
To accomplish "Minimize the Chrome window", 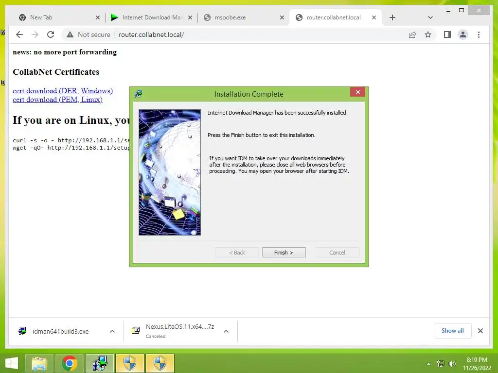I will (448, 11).
